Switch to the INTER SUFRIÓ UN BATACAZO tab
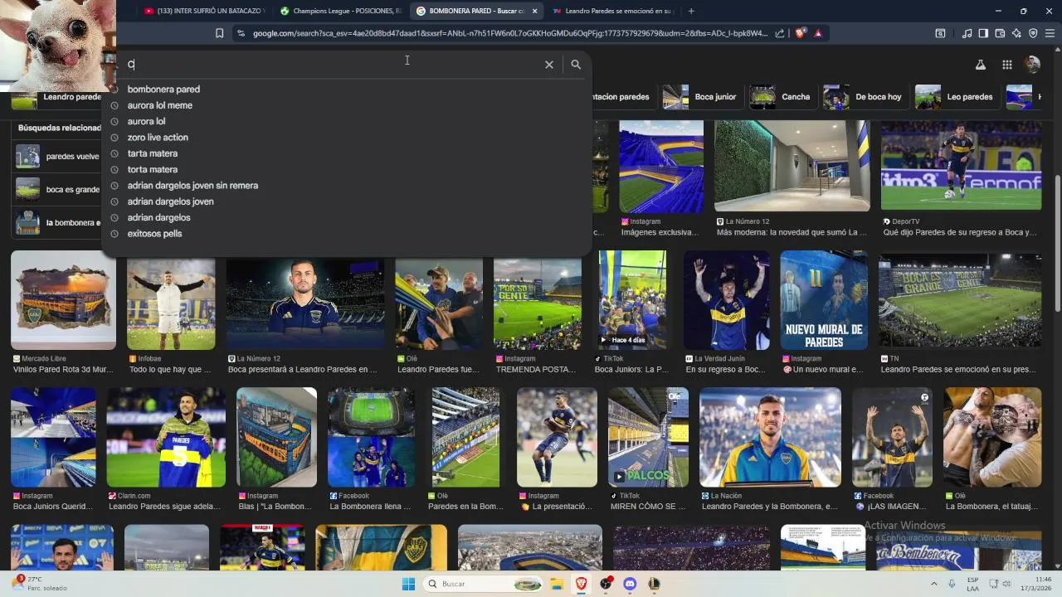This screenshot has height=597, width=1062. tap(205, 11)
